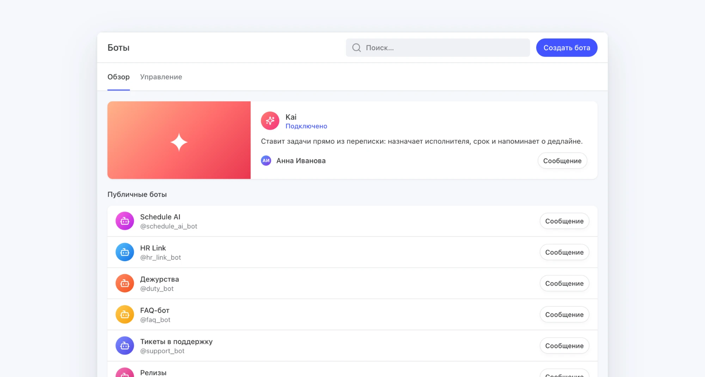Click the Дежурства bot avatar

point(125,283)
